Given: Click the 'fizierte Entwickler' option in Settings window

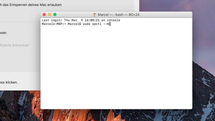Looking at the screenshot, I should click(x=14, y=45).
